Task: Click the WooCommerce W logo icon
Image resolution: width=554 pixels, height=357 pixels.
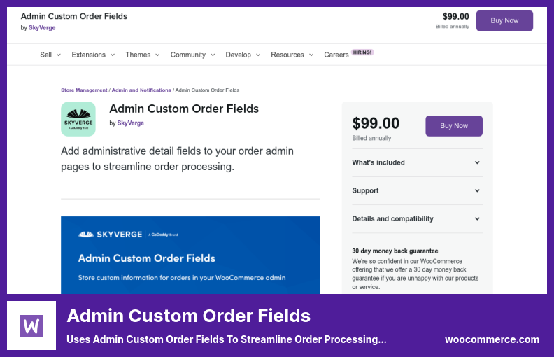Action: tap(31, 325)
